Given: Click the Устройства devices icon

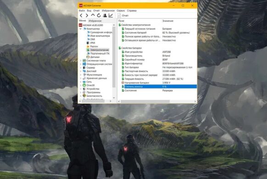Looking at the screenshot, I should [x=84, y=89].
